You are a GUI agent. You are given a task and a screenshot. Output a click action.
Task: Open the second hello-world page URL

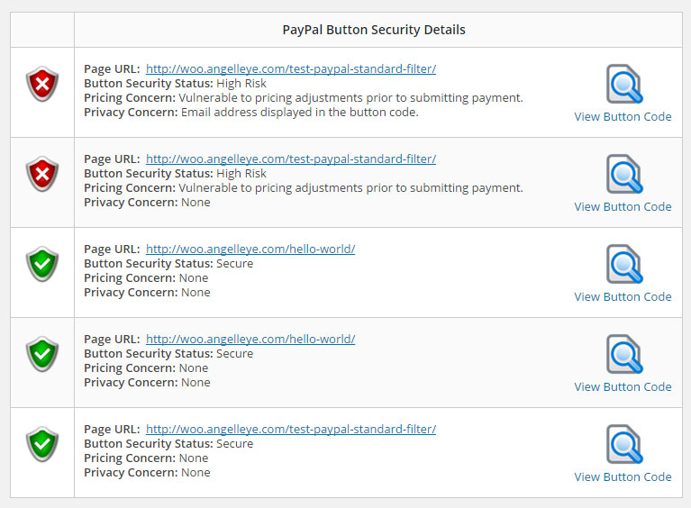pos(250,339)
